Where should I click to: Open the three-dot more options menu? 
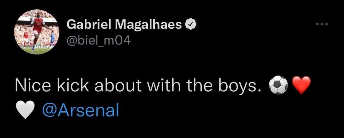(x=322, y=24)
